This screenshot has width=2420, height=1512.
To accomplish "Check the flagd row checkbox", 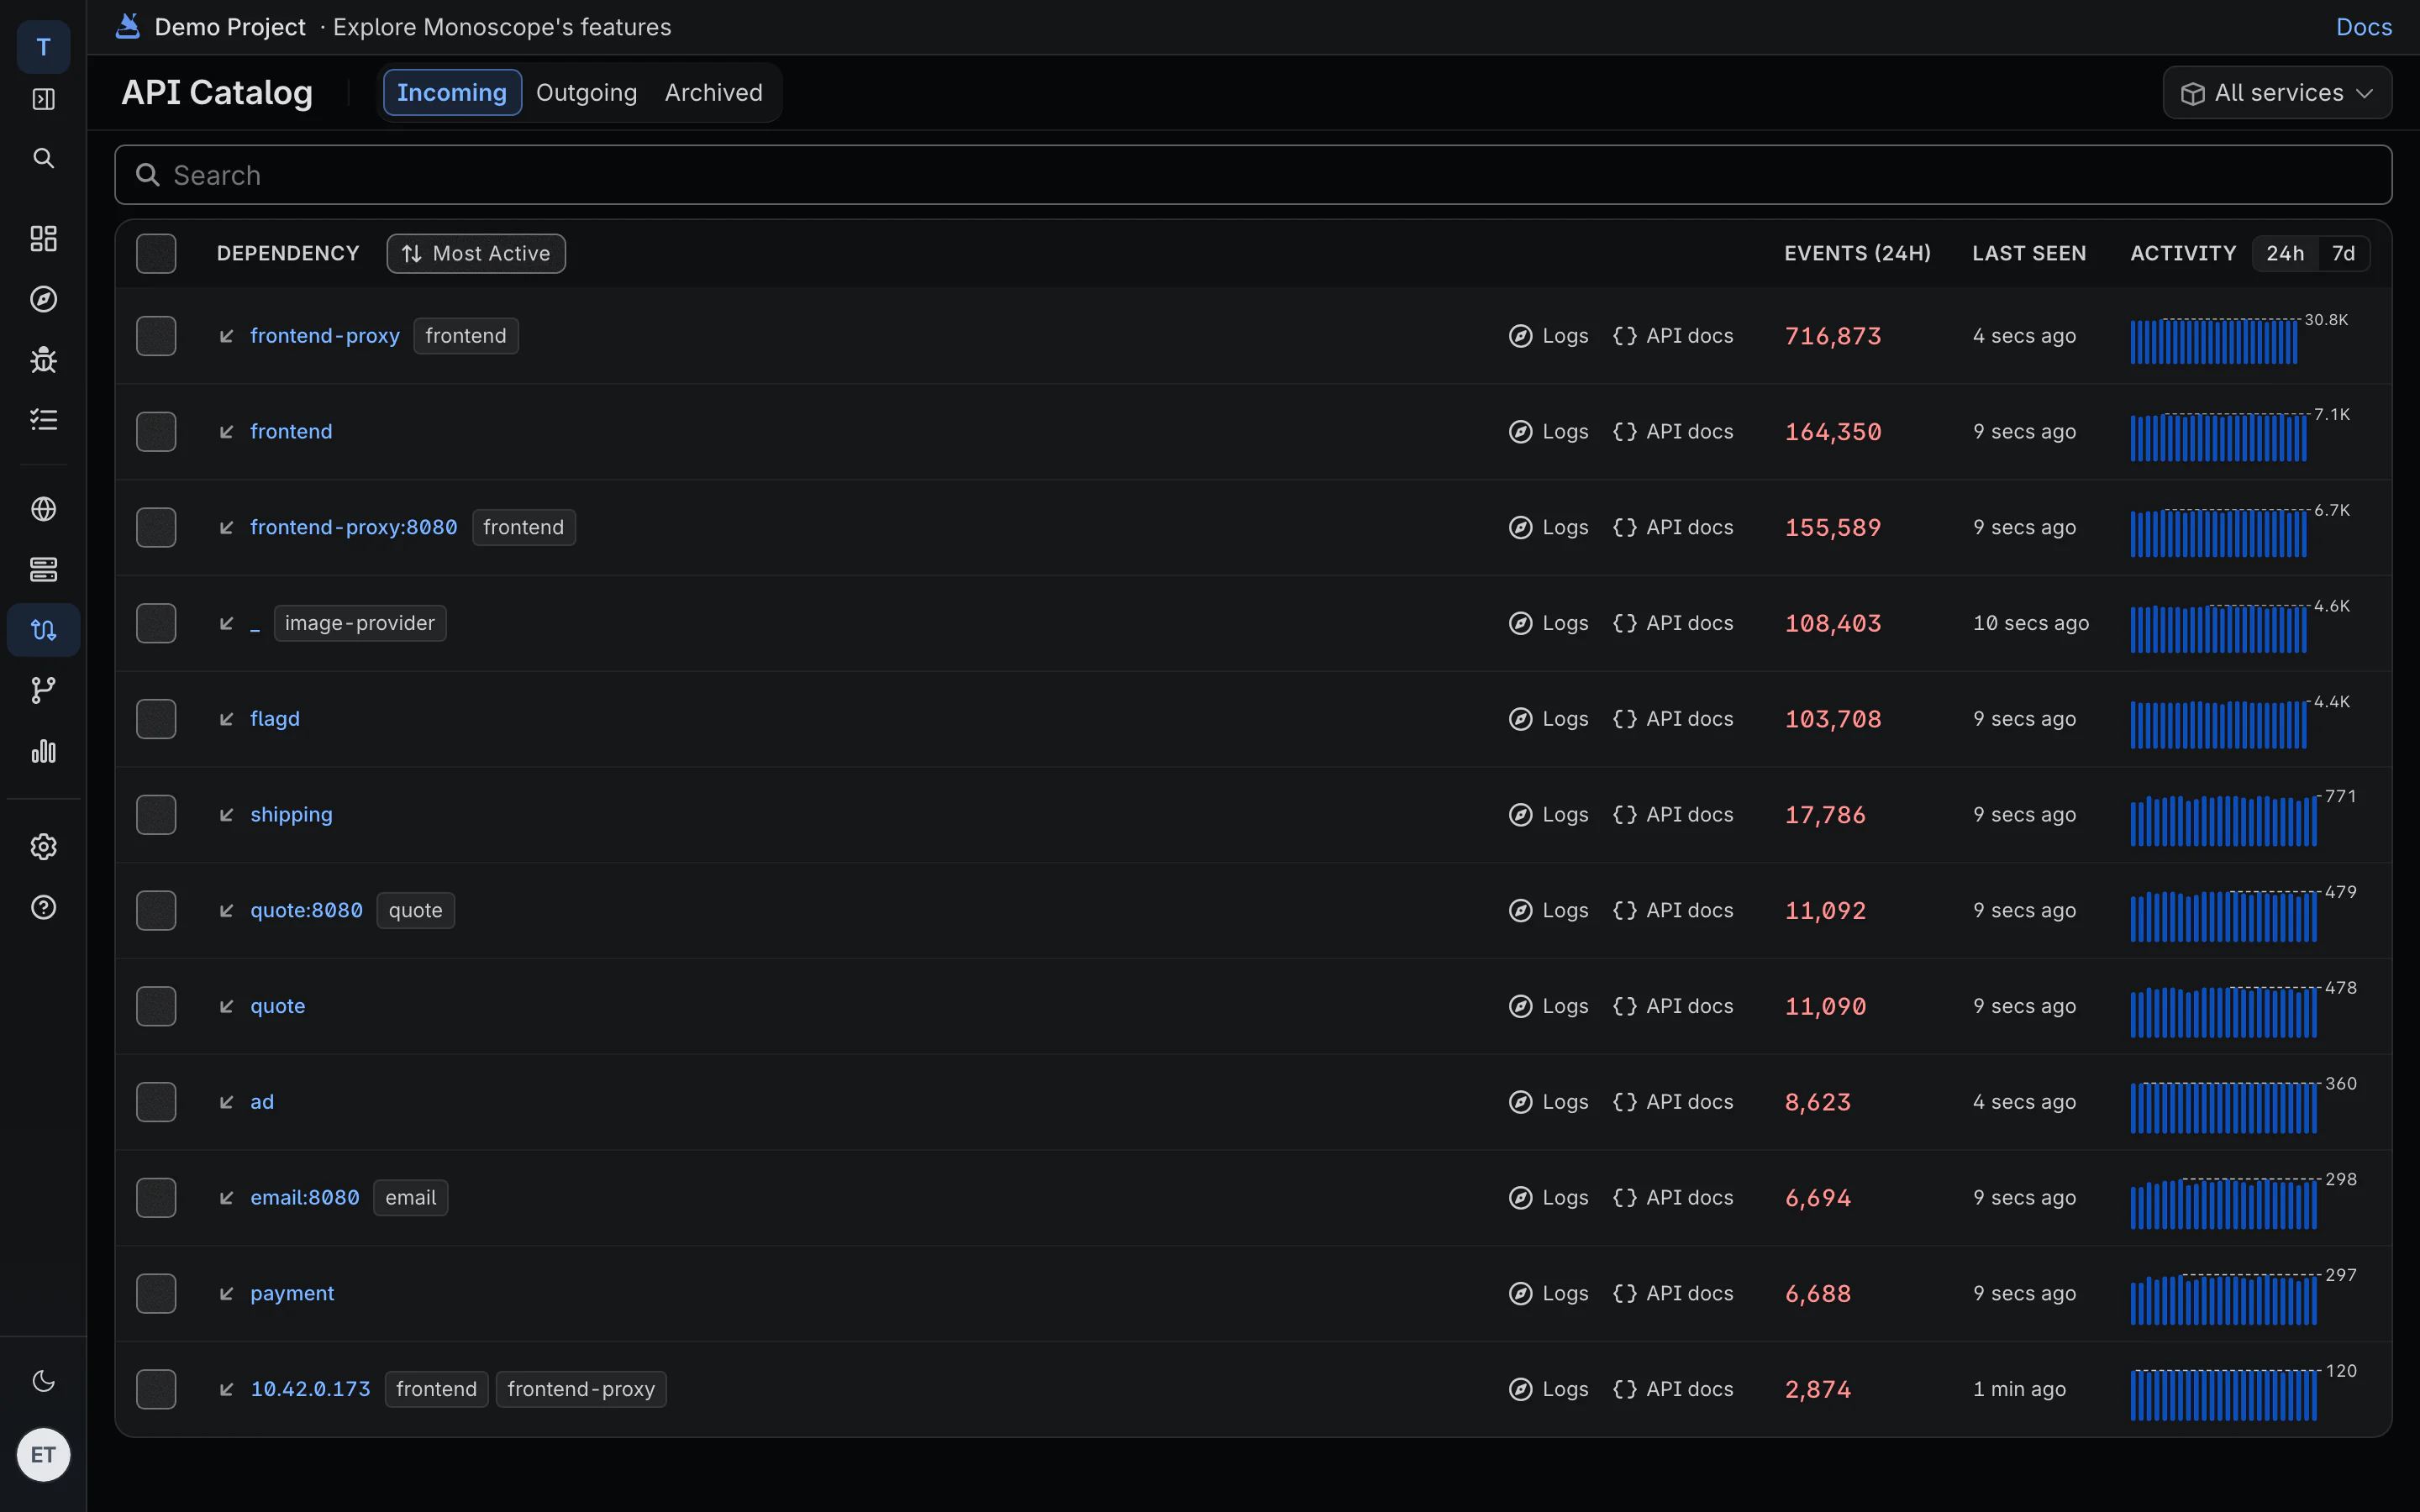I will click(156, 719).
